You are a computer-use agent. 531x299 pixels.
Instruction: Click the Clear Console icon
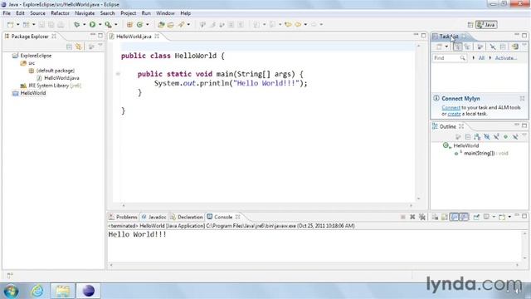435,217
